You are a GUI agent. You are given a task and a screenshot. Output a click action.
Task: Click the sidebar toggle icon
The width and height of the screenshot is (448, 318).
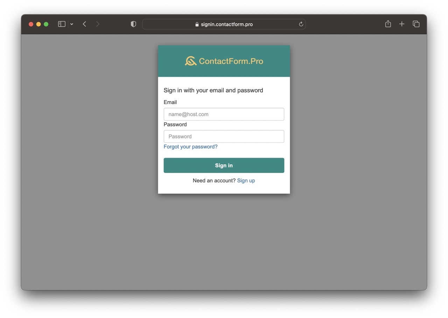[x=62, y=24]
